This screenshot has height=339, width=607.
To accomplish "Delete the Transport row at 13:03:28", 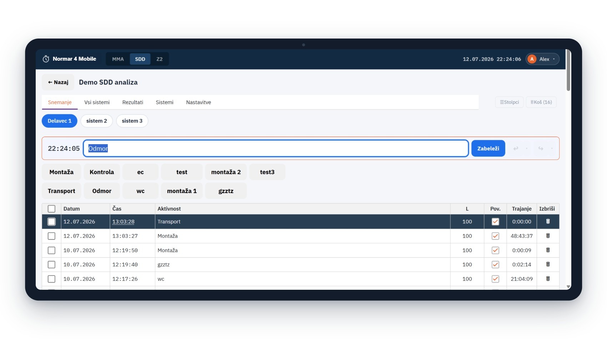I will tap(548, 222).
